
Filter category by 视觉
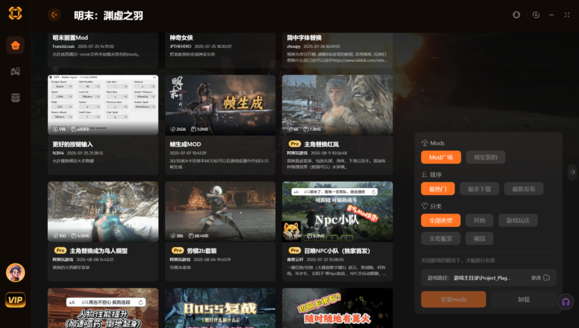click(479, 238)
